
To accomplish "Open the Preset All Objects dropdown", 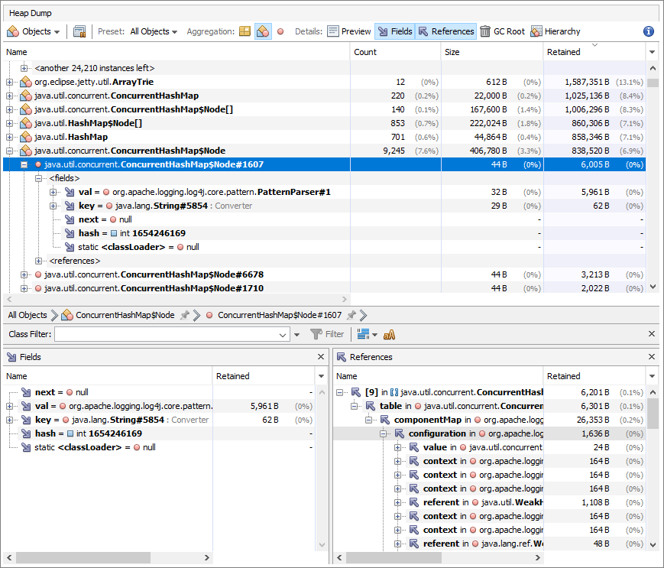I will click(x=154, y=31).
